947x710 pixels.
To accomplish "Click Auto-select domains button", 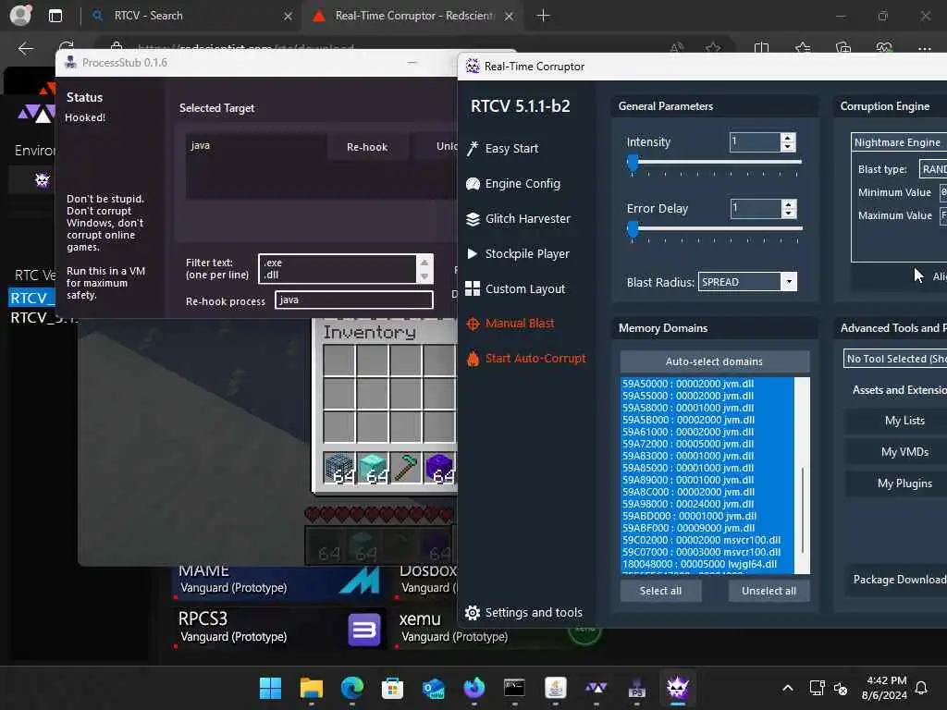I will tap(715, 361).
